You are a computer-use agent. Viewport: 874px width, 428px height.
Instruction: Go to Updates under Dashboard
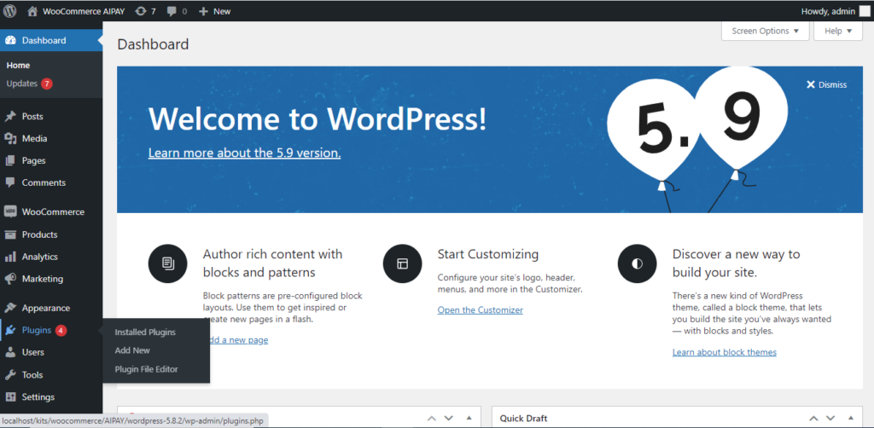coord(21,84)
